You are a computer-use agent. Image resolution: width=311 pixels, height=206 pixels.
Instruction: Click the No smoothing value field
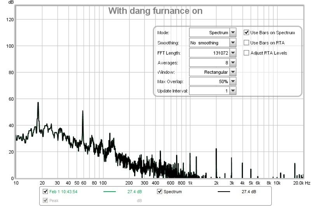pyautogui.click(x=210, y=43)
